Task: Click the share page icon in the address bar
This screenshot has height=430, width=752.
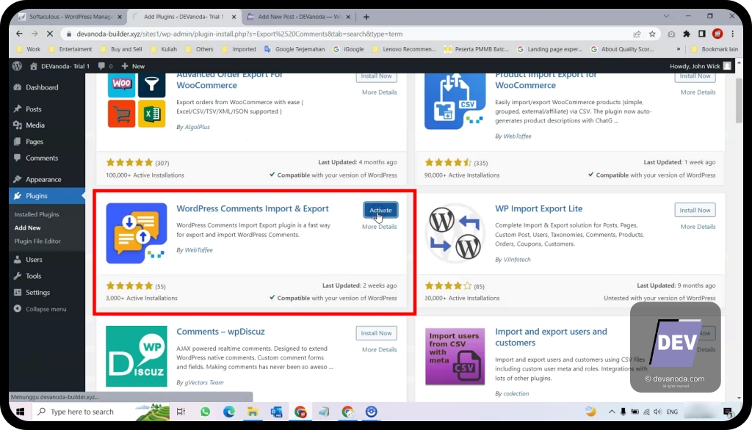Action: 637,34
